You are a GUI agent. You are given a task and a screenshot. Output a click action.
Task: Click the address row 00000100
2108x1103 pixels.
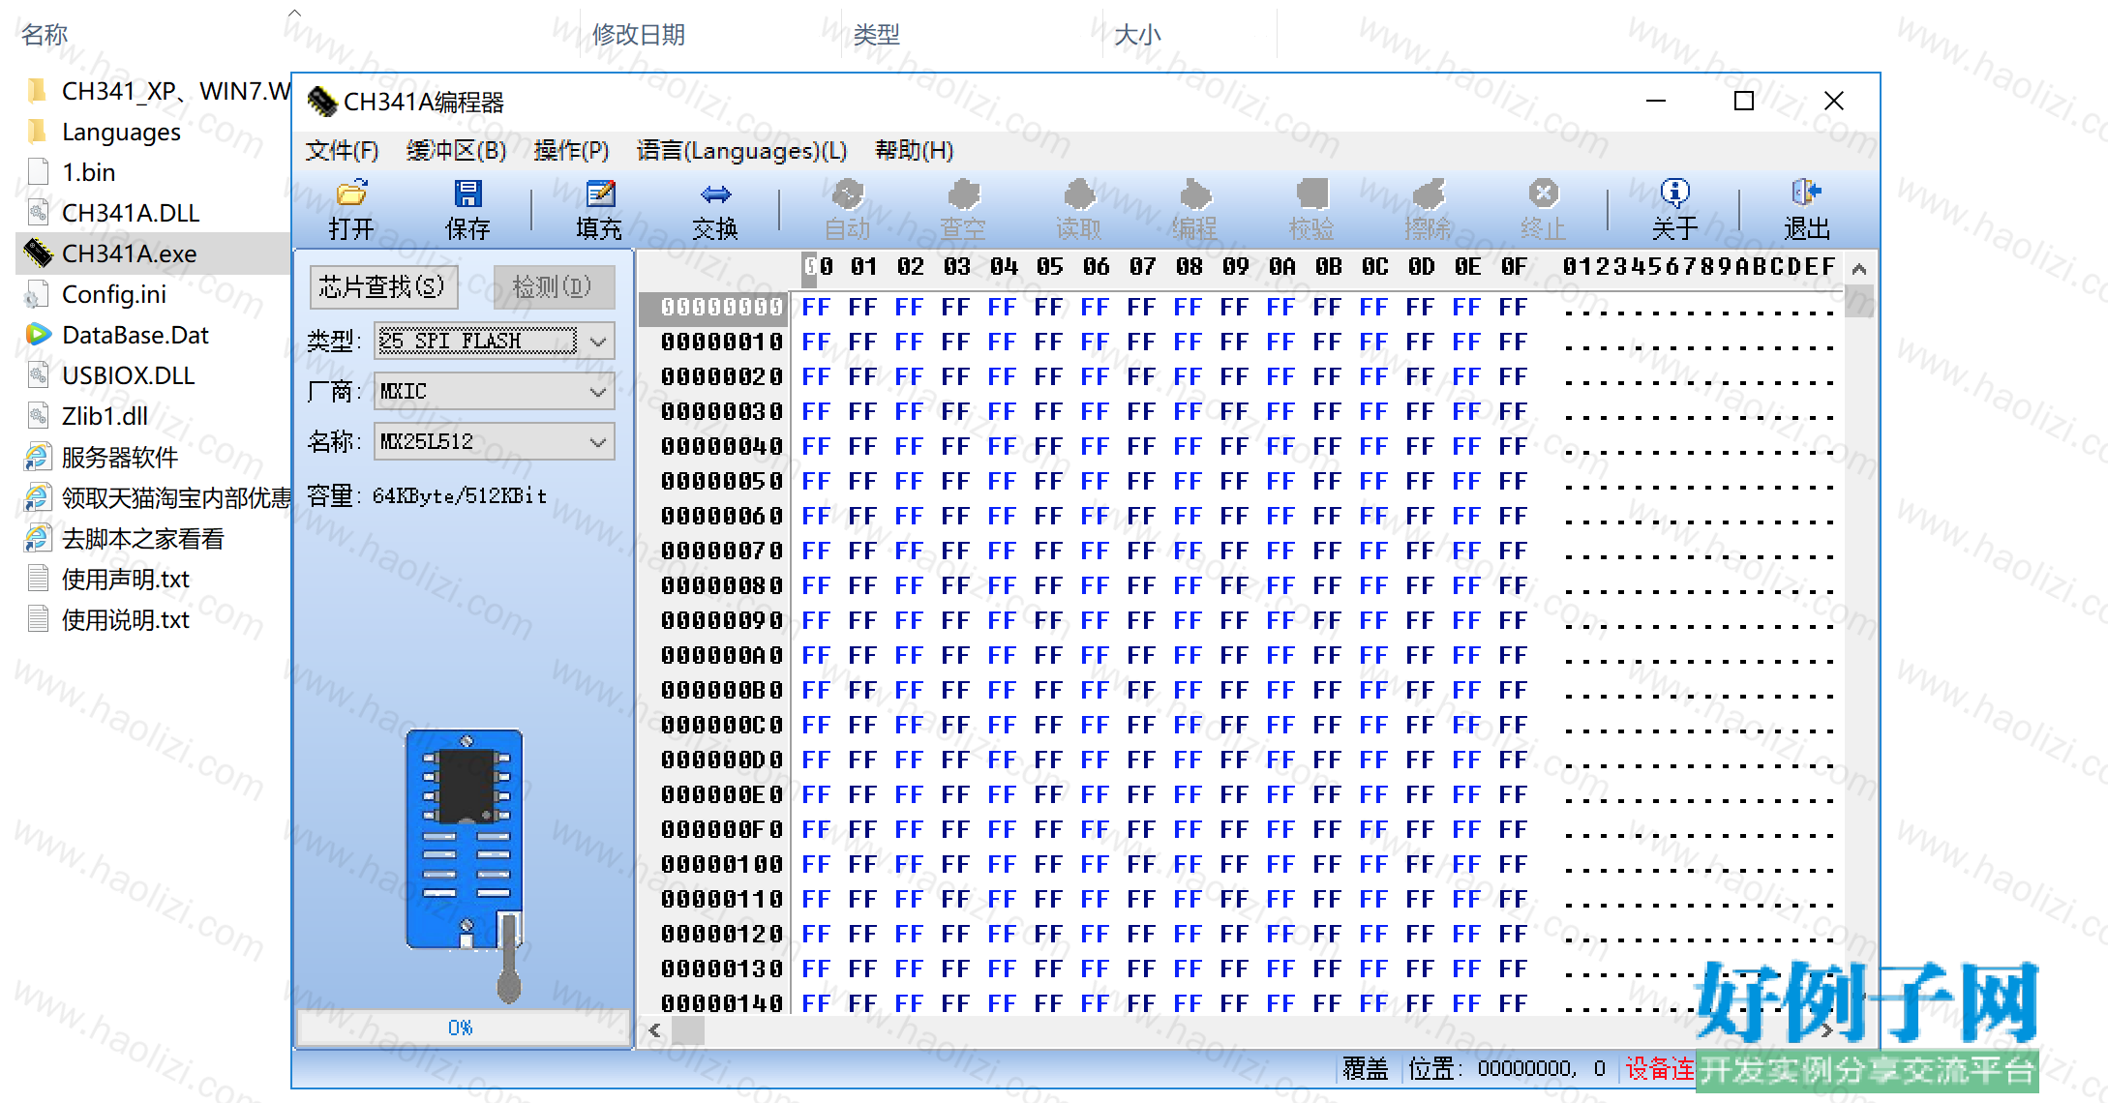722,865
